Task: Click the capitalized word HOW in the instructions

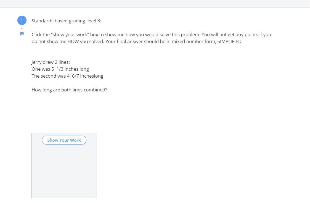Action: [73, 41]
